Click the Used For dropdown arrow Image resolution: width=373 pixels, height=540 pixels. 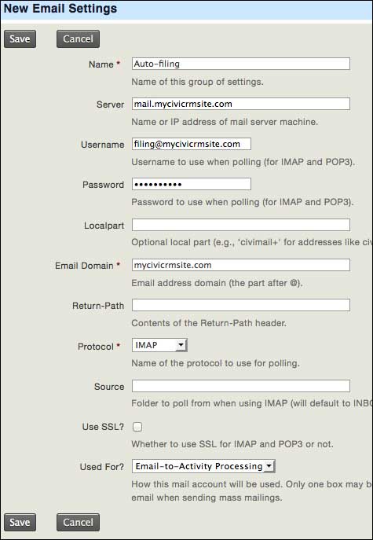pos(269,466)
